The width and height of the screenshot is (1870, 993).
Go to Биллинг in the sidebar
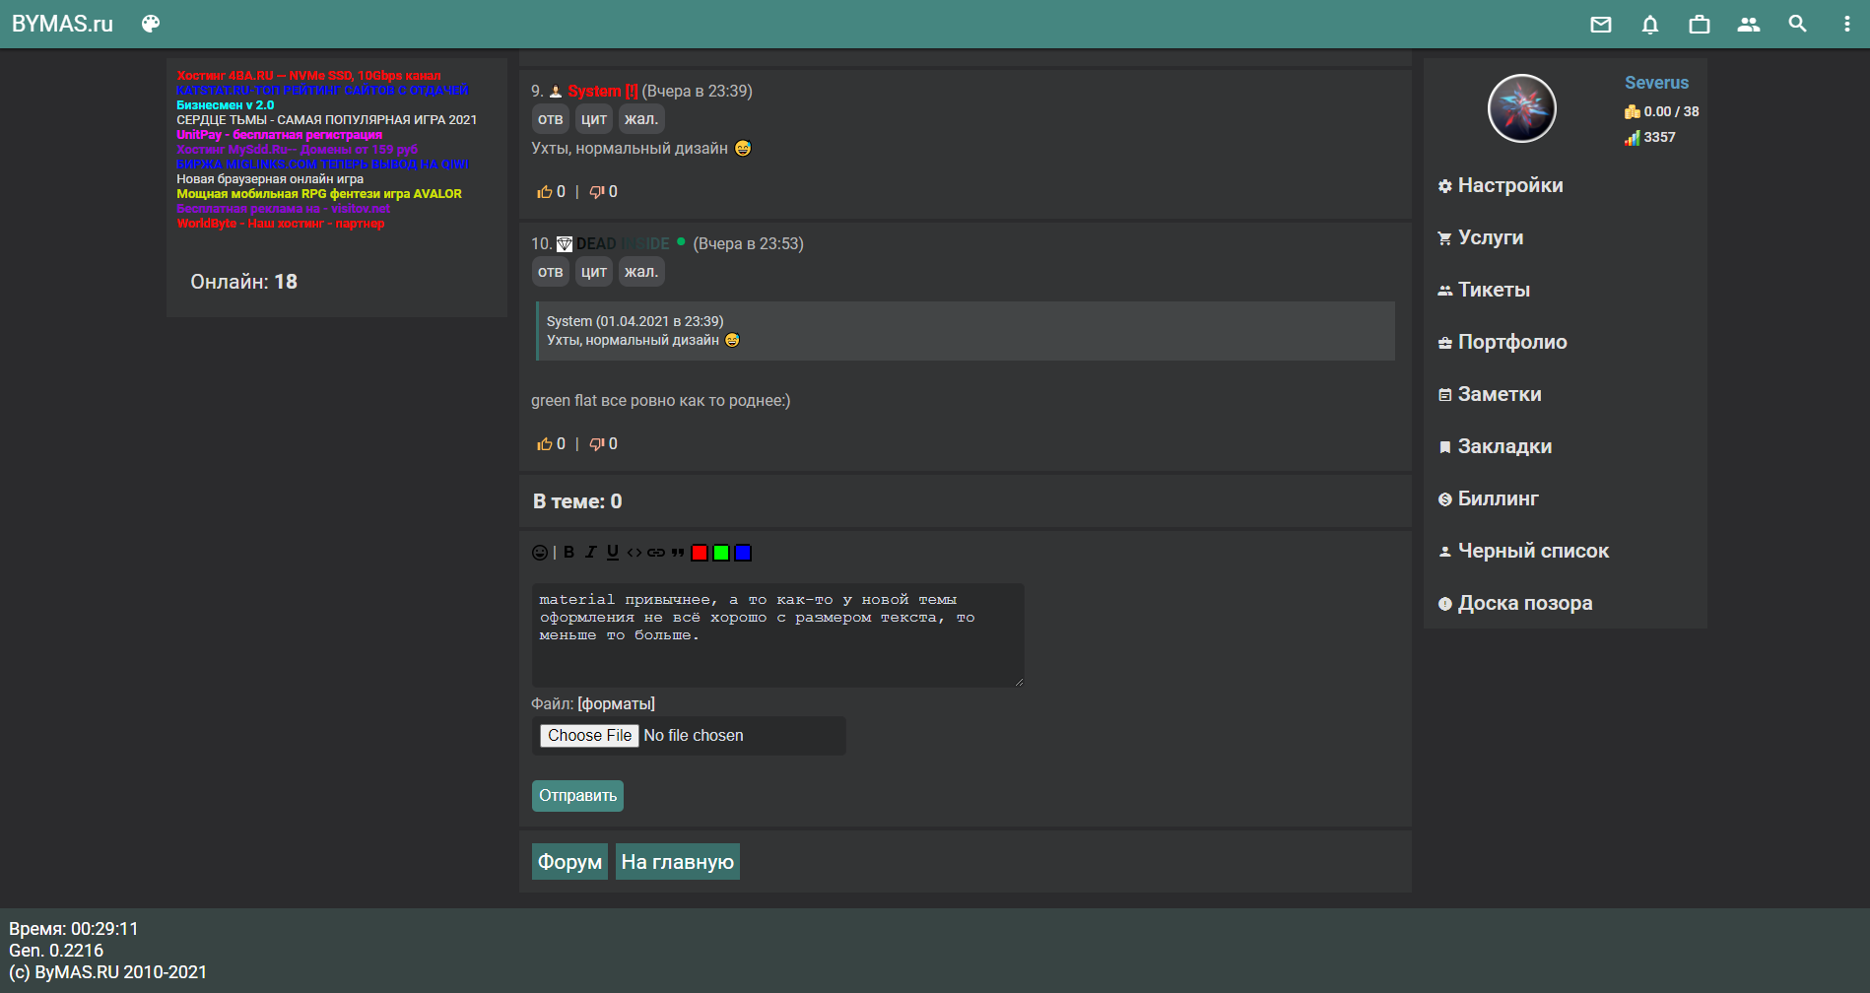coord(1498,498)
